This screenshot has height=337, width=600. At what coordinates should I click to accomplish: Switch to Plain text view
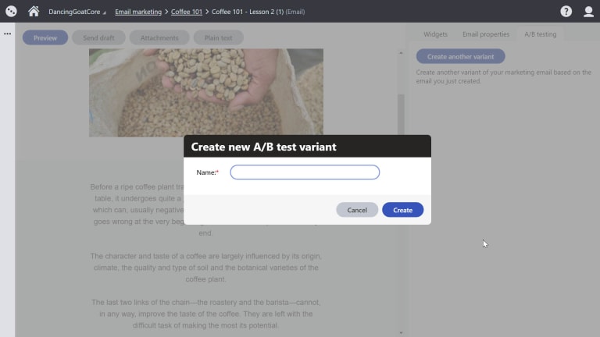[218, 37]
